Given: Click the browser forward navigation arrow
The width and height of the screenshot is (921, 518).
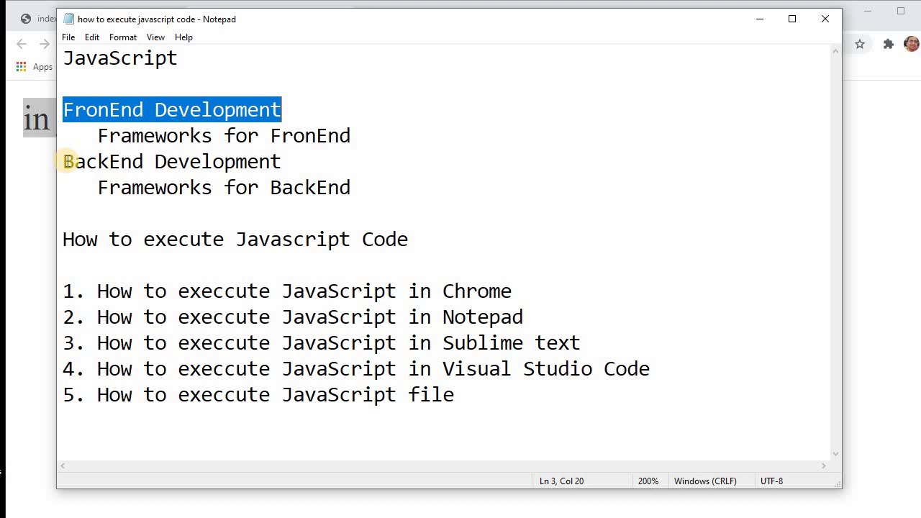Looking at the screenshot, I should (45, 44).
